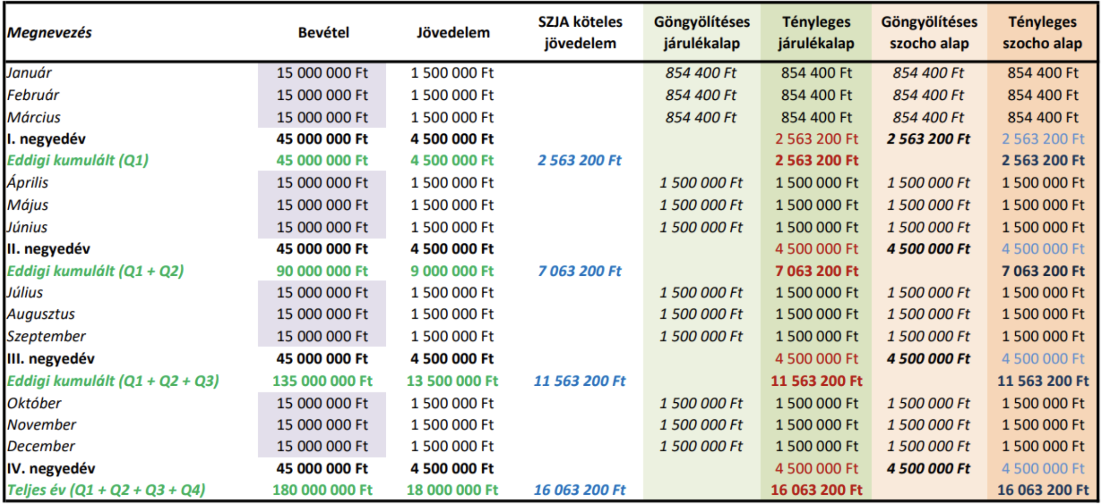Select the 135 000 000 Ft revenue cell
The image size is (1103, 504).
point(322,381)
